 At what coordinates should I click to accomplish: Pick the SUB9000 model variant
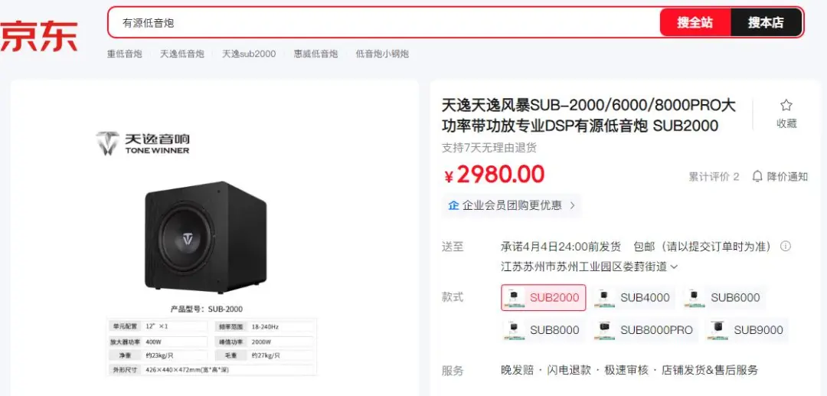pyautogui.click(x=747, y=330)
